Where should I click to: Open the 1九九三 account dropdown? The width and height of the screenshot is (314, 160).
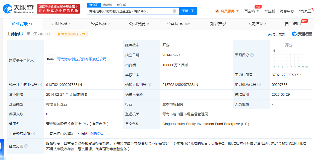pyautogui.click(x=306, y=11)
